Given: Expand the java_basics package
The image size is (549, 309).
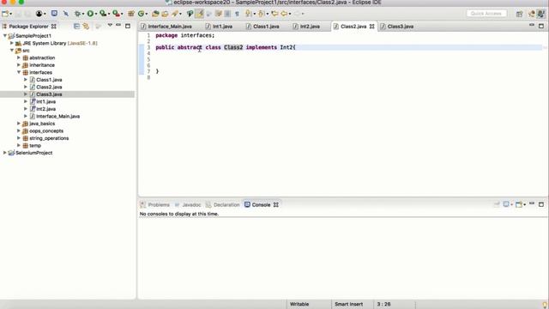Looking at the screenshot, I should 19,124.
